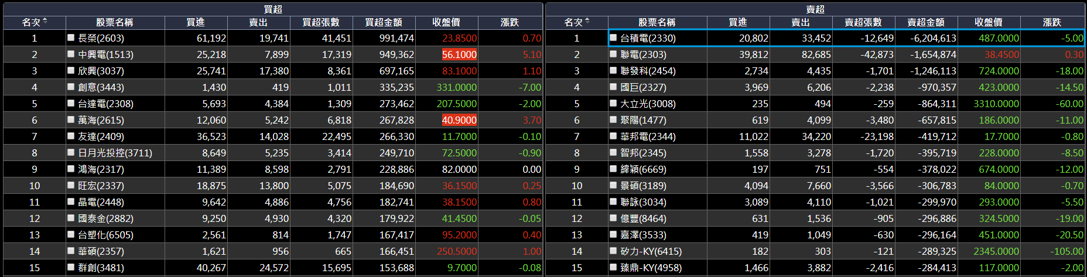Image resolution: width=1087 pixels, height=277 pixels.
Task: Tick the 晶電(2448) checkbox
Action: point(71,201)
